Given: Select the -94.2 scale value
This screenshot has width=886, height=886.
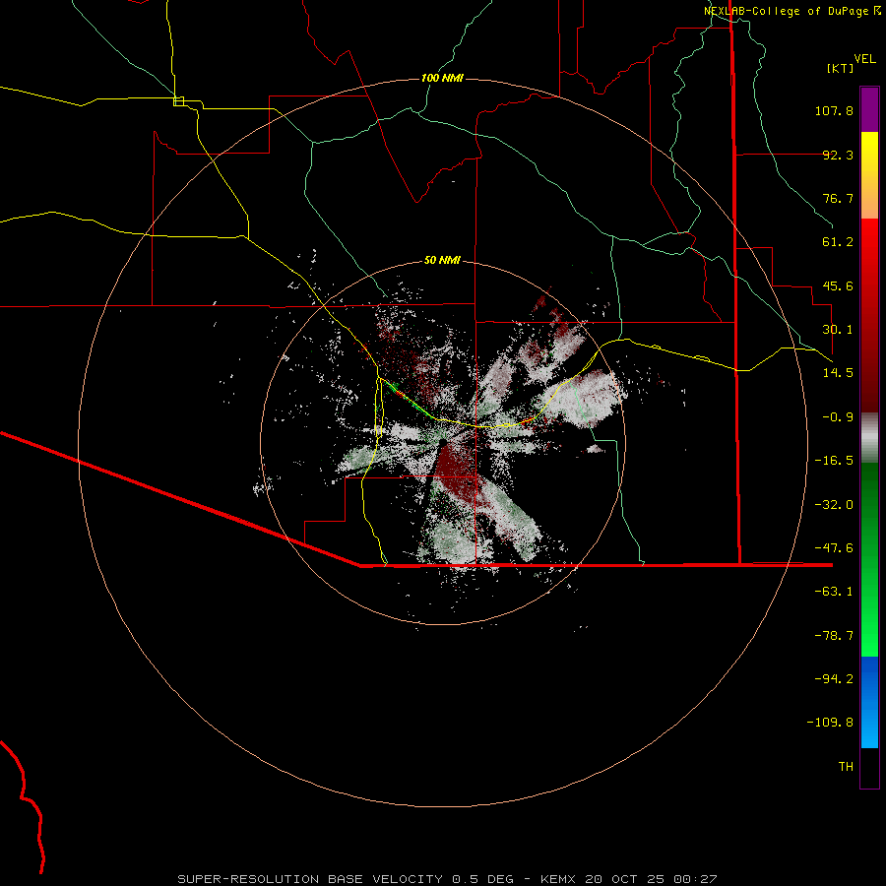Looking at the screenshot, I should tap(834, 679).
